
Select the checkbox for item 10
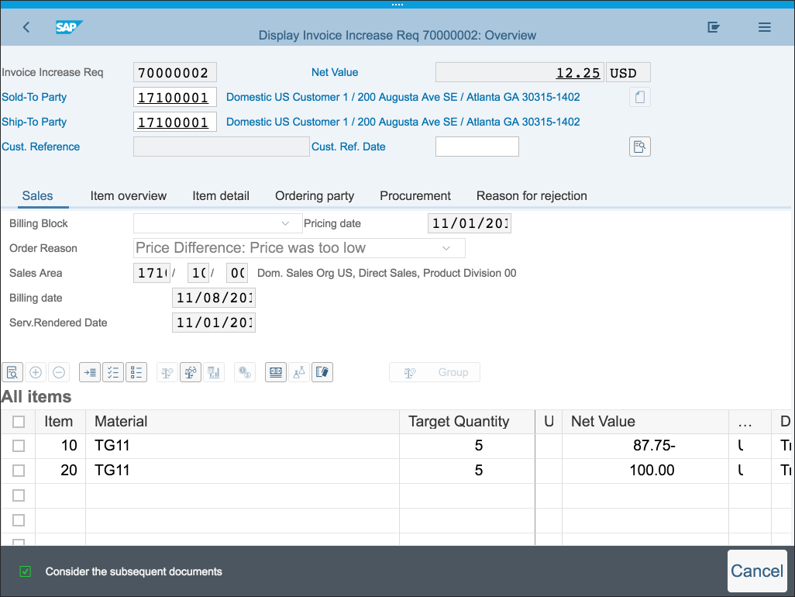pyautogui.click(x=19, y=446)
